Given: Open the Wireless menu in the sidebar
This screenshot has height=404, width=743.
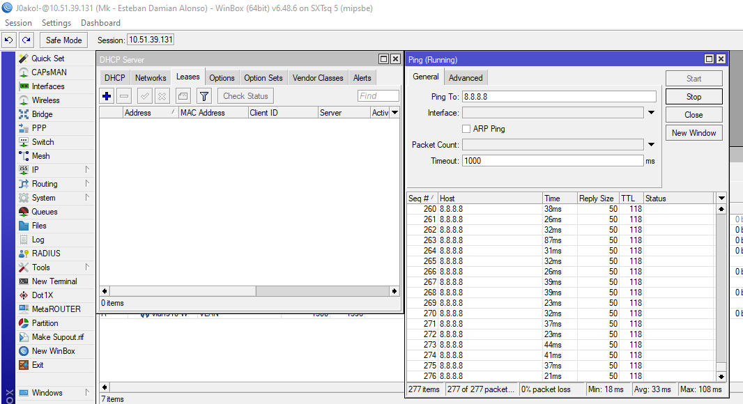Looking at the screenshot, I should [x=45, y=100].
